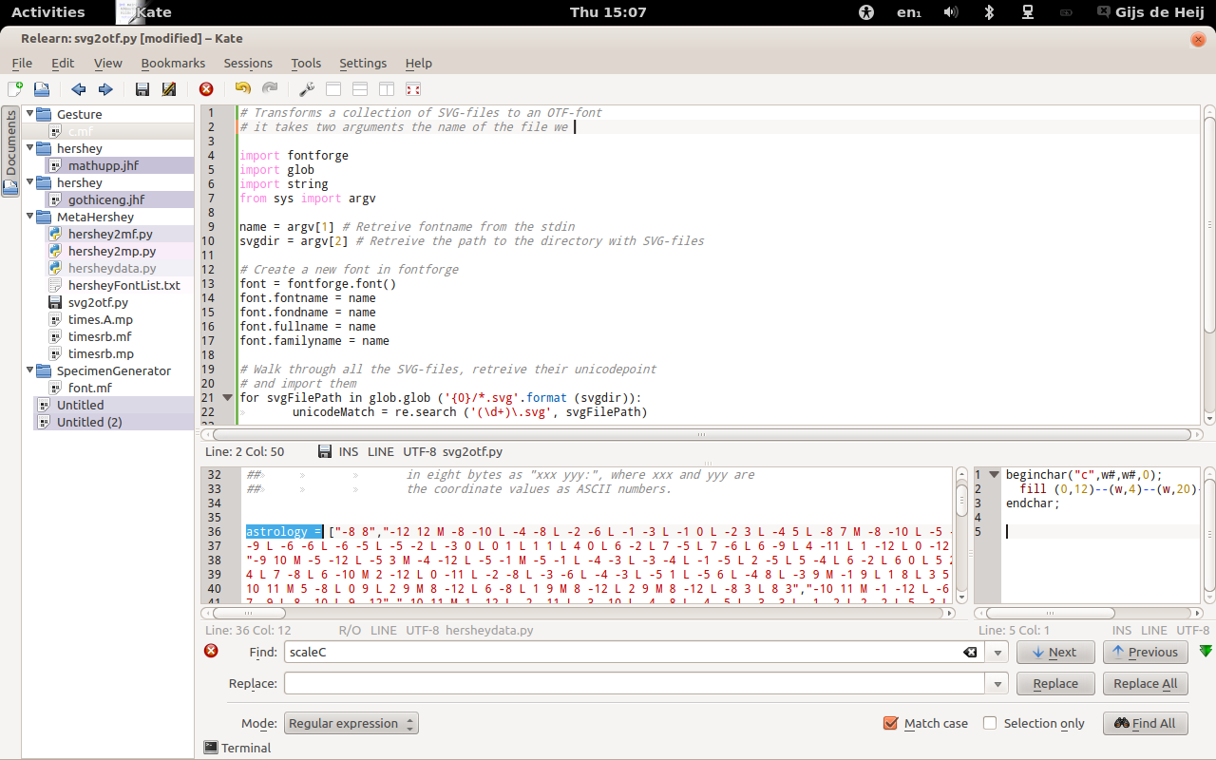
Task: Open the Tools menu
Action: point(306,63)
